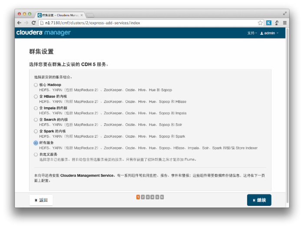Click the 继续 button to continue
The width and height of the screenshot is (304, 228).
pos(259,200)
